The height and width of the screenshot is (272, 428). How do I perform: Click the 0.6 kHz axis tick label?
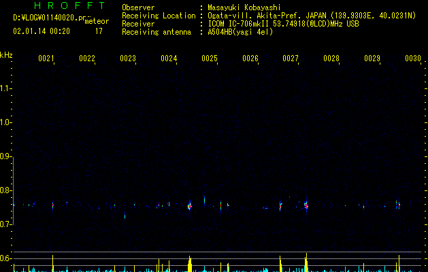(5, 258)
